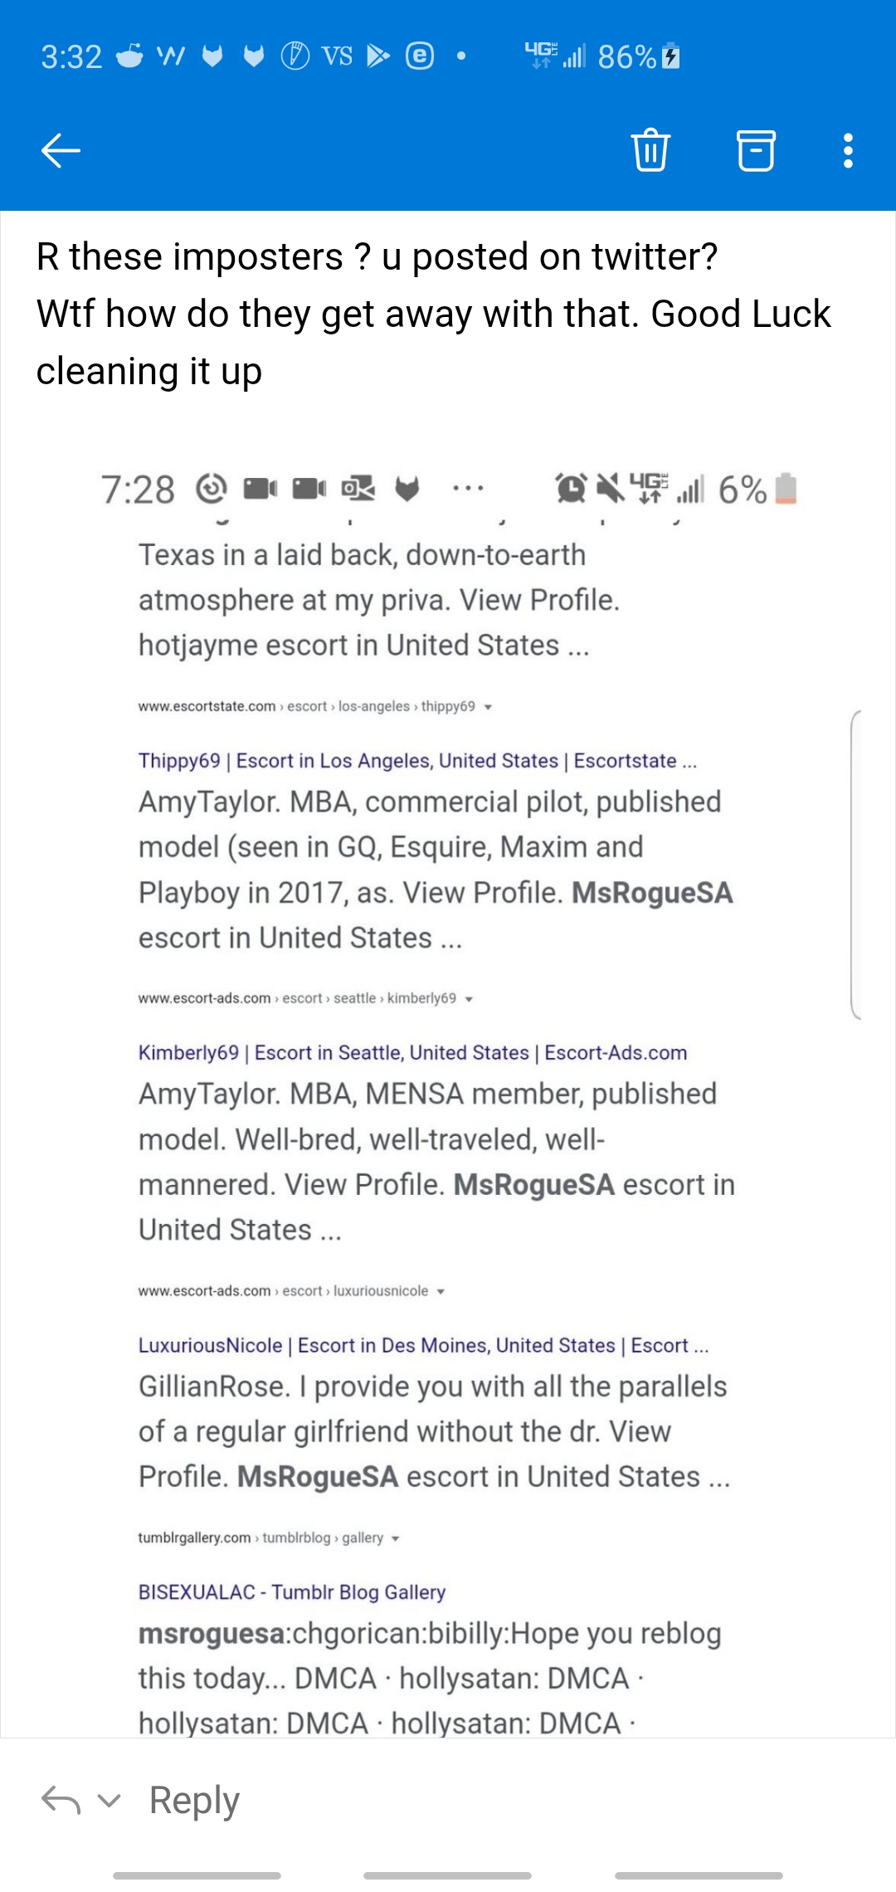Tap the embedded screenshot's alarm icon
This screenshot has height=1892, width=896.
tap(571, 489)
